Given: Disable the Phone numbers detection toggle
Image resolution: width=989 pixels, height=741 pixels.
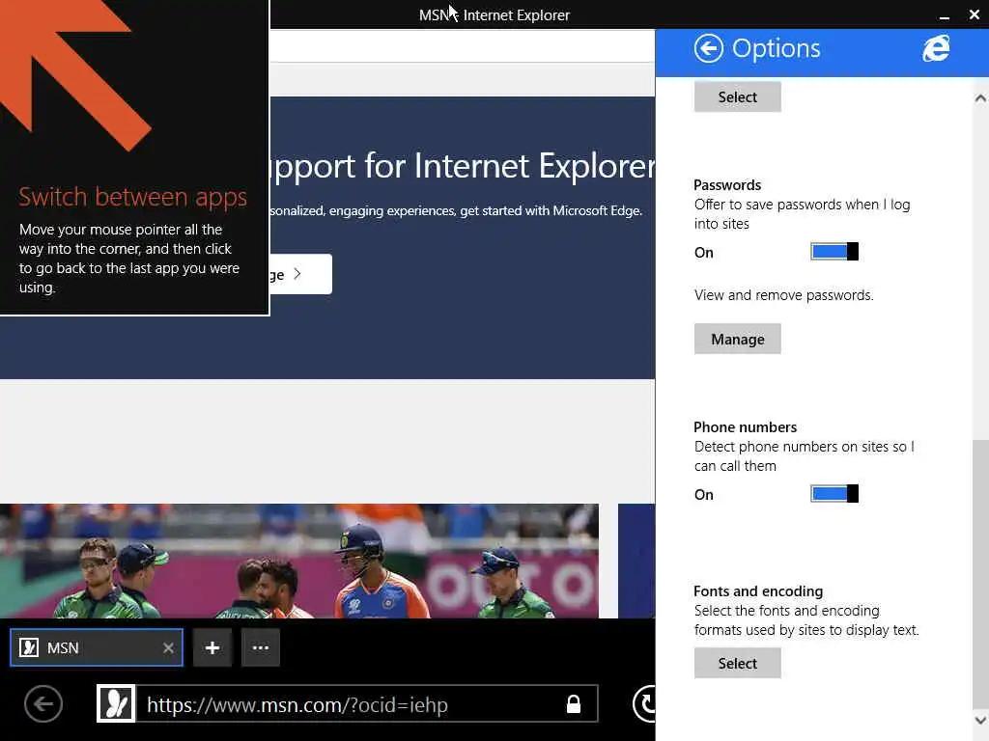Looking at the screenshot, I should pos(834,493).
